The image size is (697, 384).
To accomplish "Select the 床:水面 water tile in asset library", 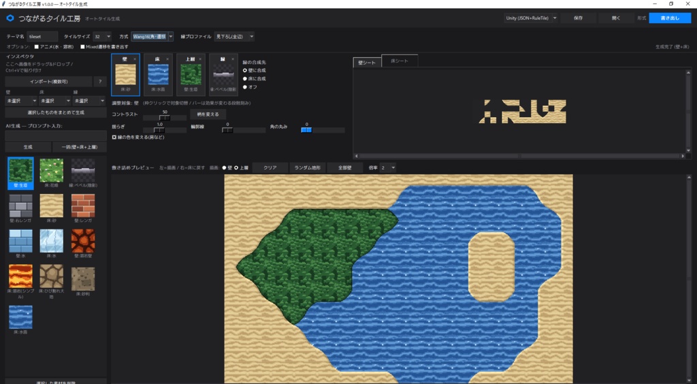I will point(20,320).
